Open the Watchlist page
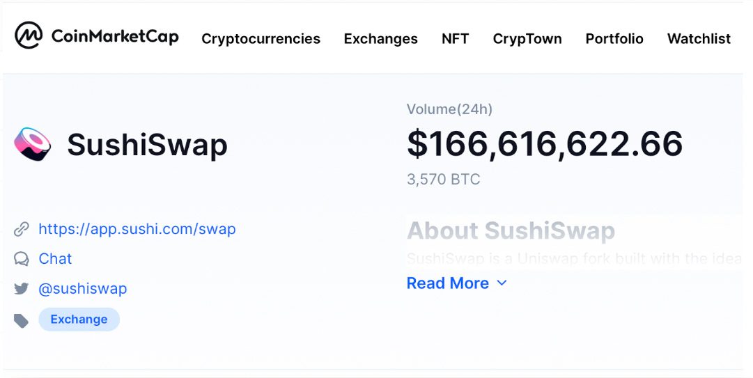753x378 pixels. click(699, 38)
